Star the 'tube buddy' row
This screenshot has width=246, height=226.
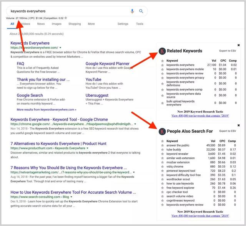pyautogui.click(x=162, y=150)
